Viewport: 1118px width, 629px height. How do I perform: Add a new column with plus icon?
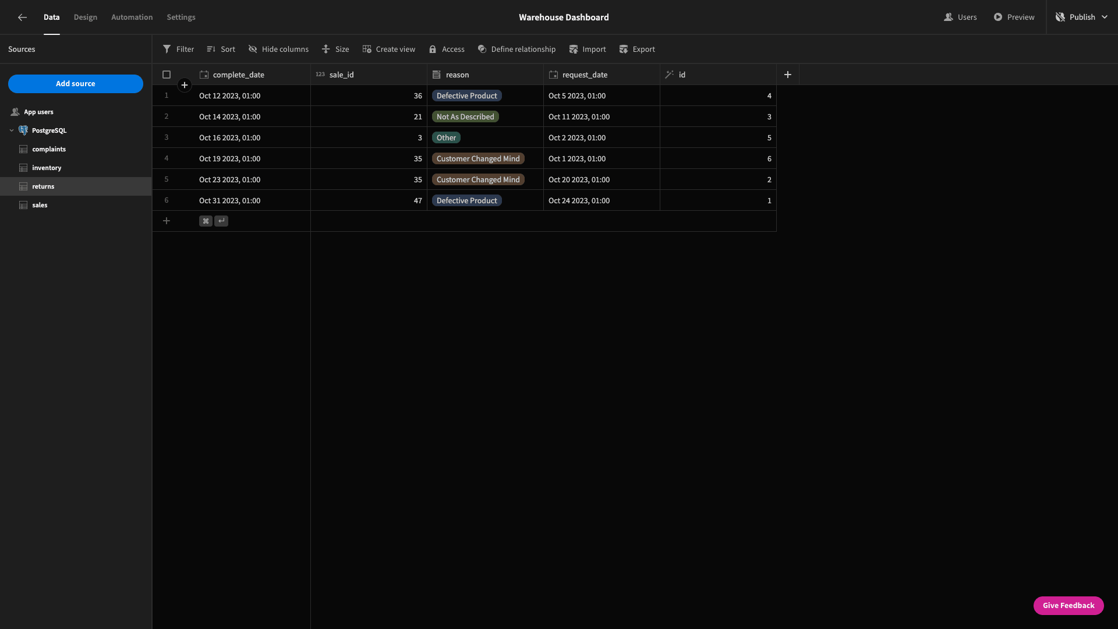(x=788, y=75)
